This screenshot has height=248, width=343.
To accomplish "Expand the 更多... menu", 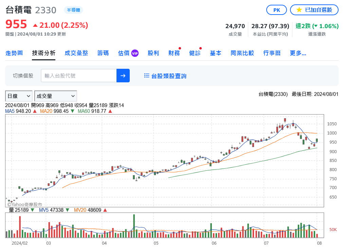I will point(298,53).
